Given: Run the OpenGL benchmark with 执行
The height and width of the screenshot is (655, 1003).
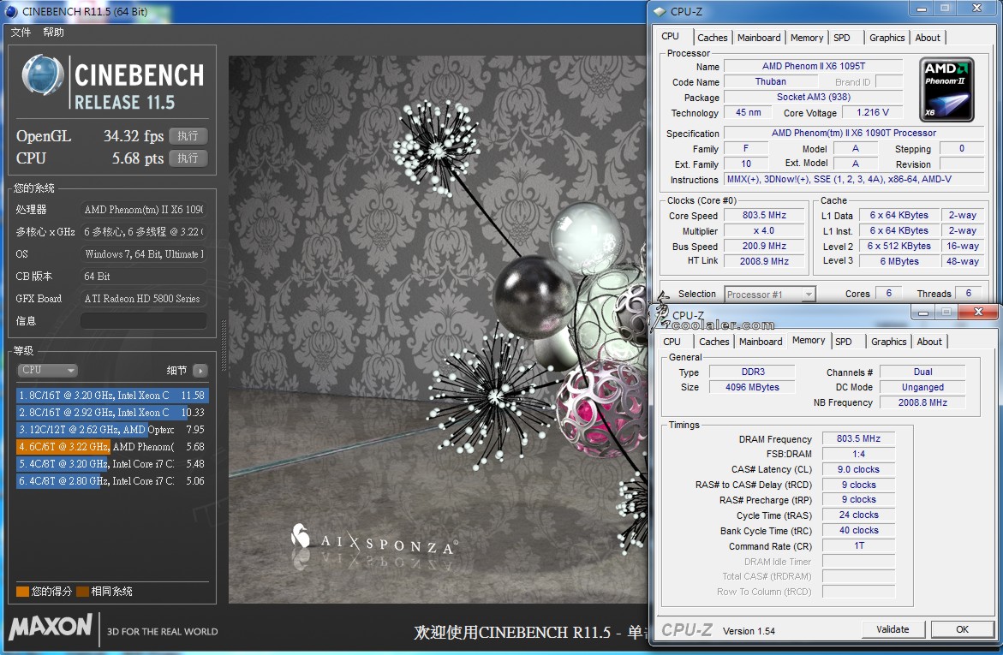Looking at the screenshot, I should 188,136.
